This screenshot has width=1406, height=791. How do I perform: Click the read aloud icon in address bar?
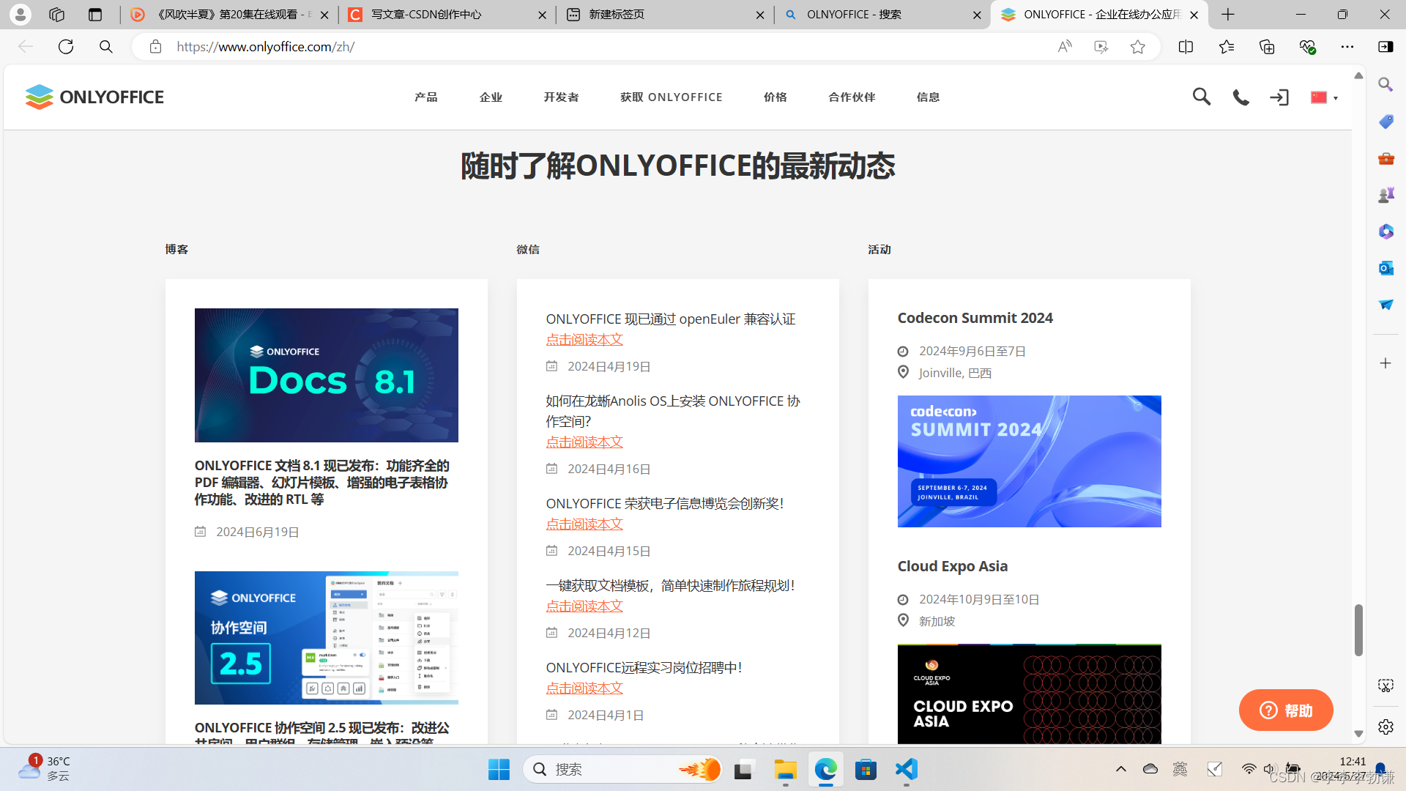[x=1065, y=47]
